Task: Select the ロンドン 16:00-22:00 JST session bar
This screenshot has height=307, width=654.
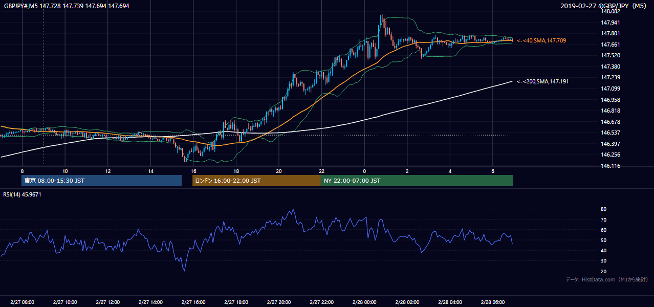Action: pos(256,181)
